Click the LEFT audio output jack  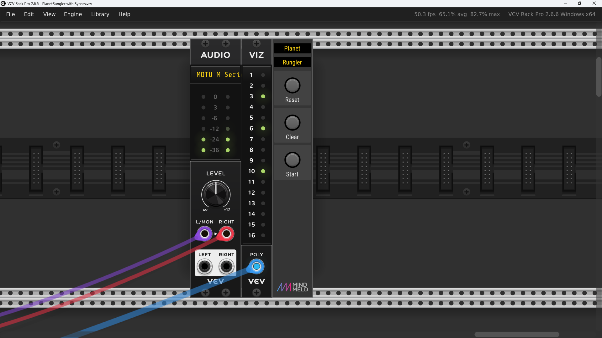tap(204, 267)
